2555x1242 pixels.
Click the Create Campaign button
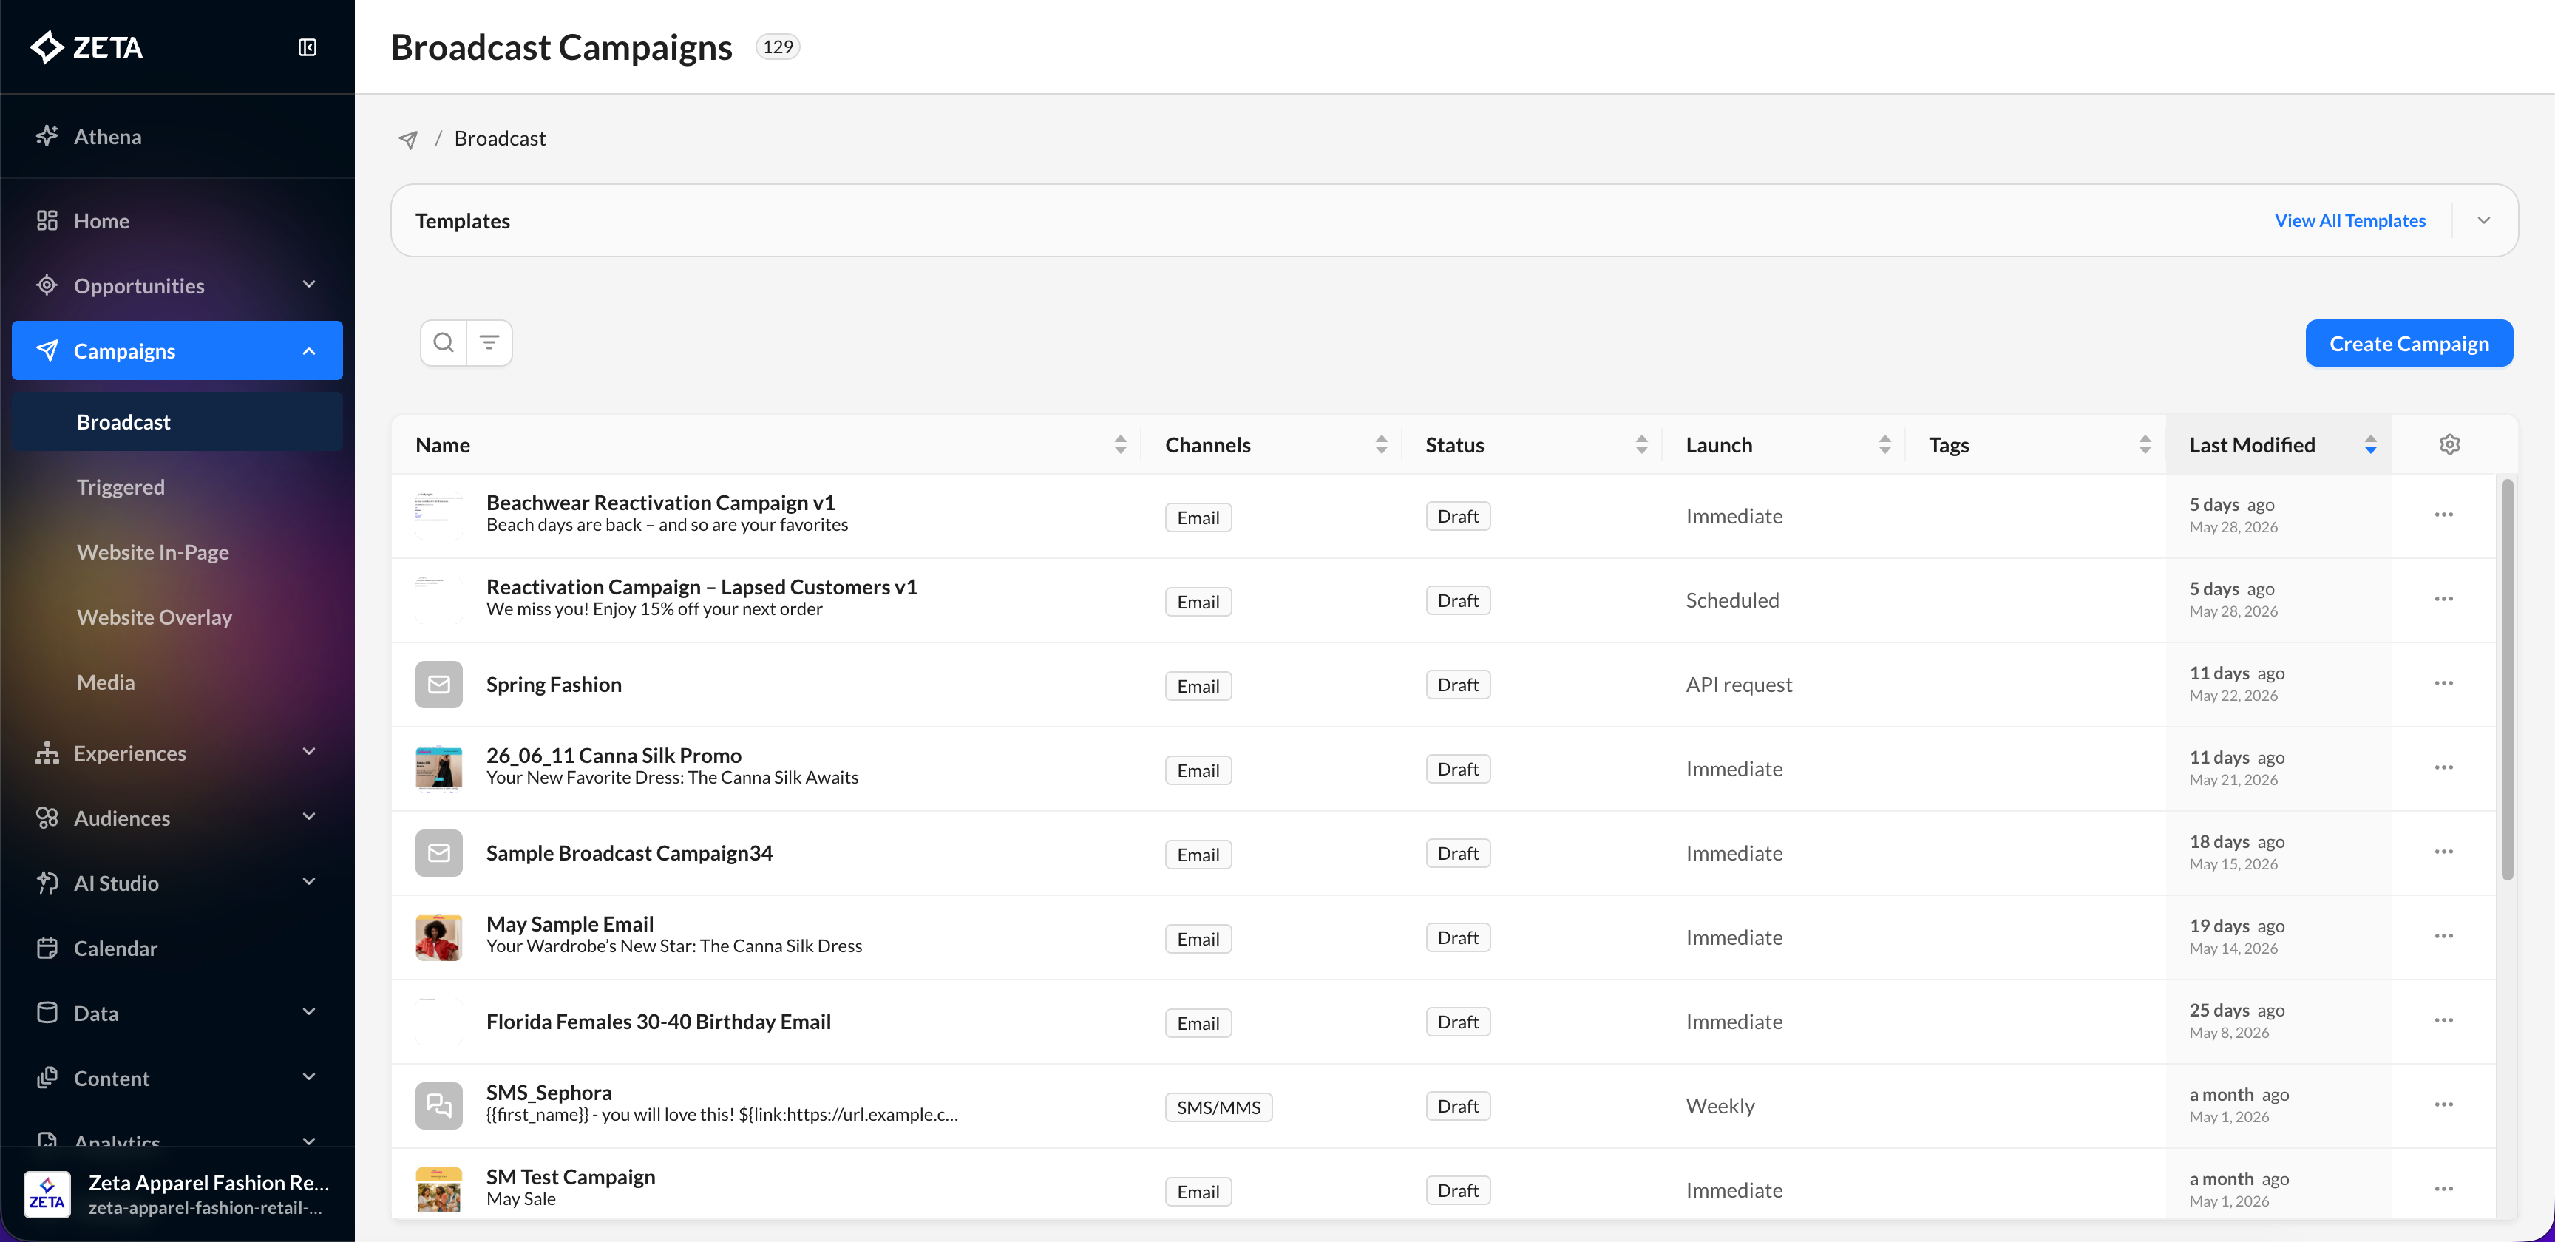pyautogui.click(x=2408, y=343)
